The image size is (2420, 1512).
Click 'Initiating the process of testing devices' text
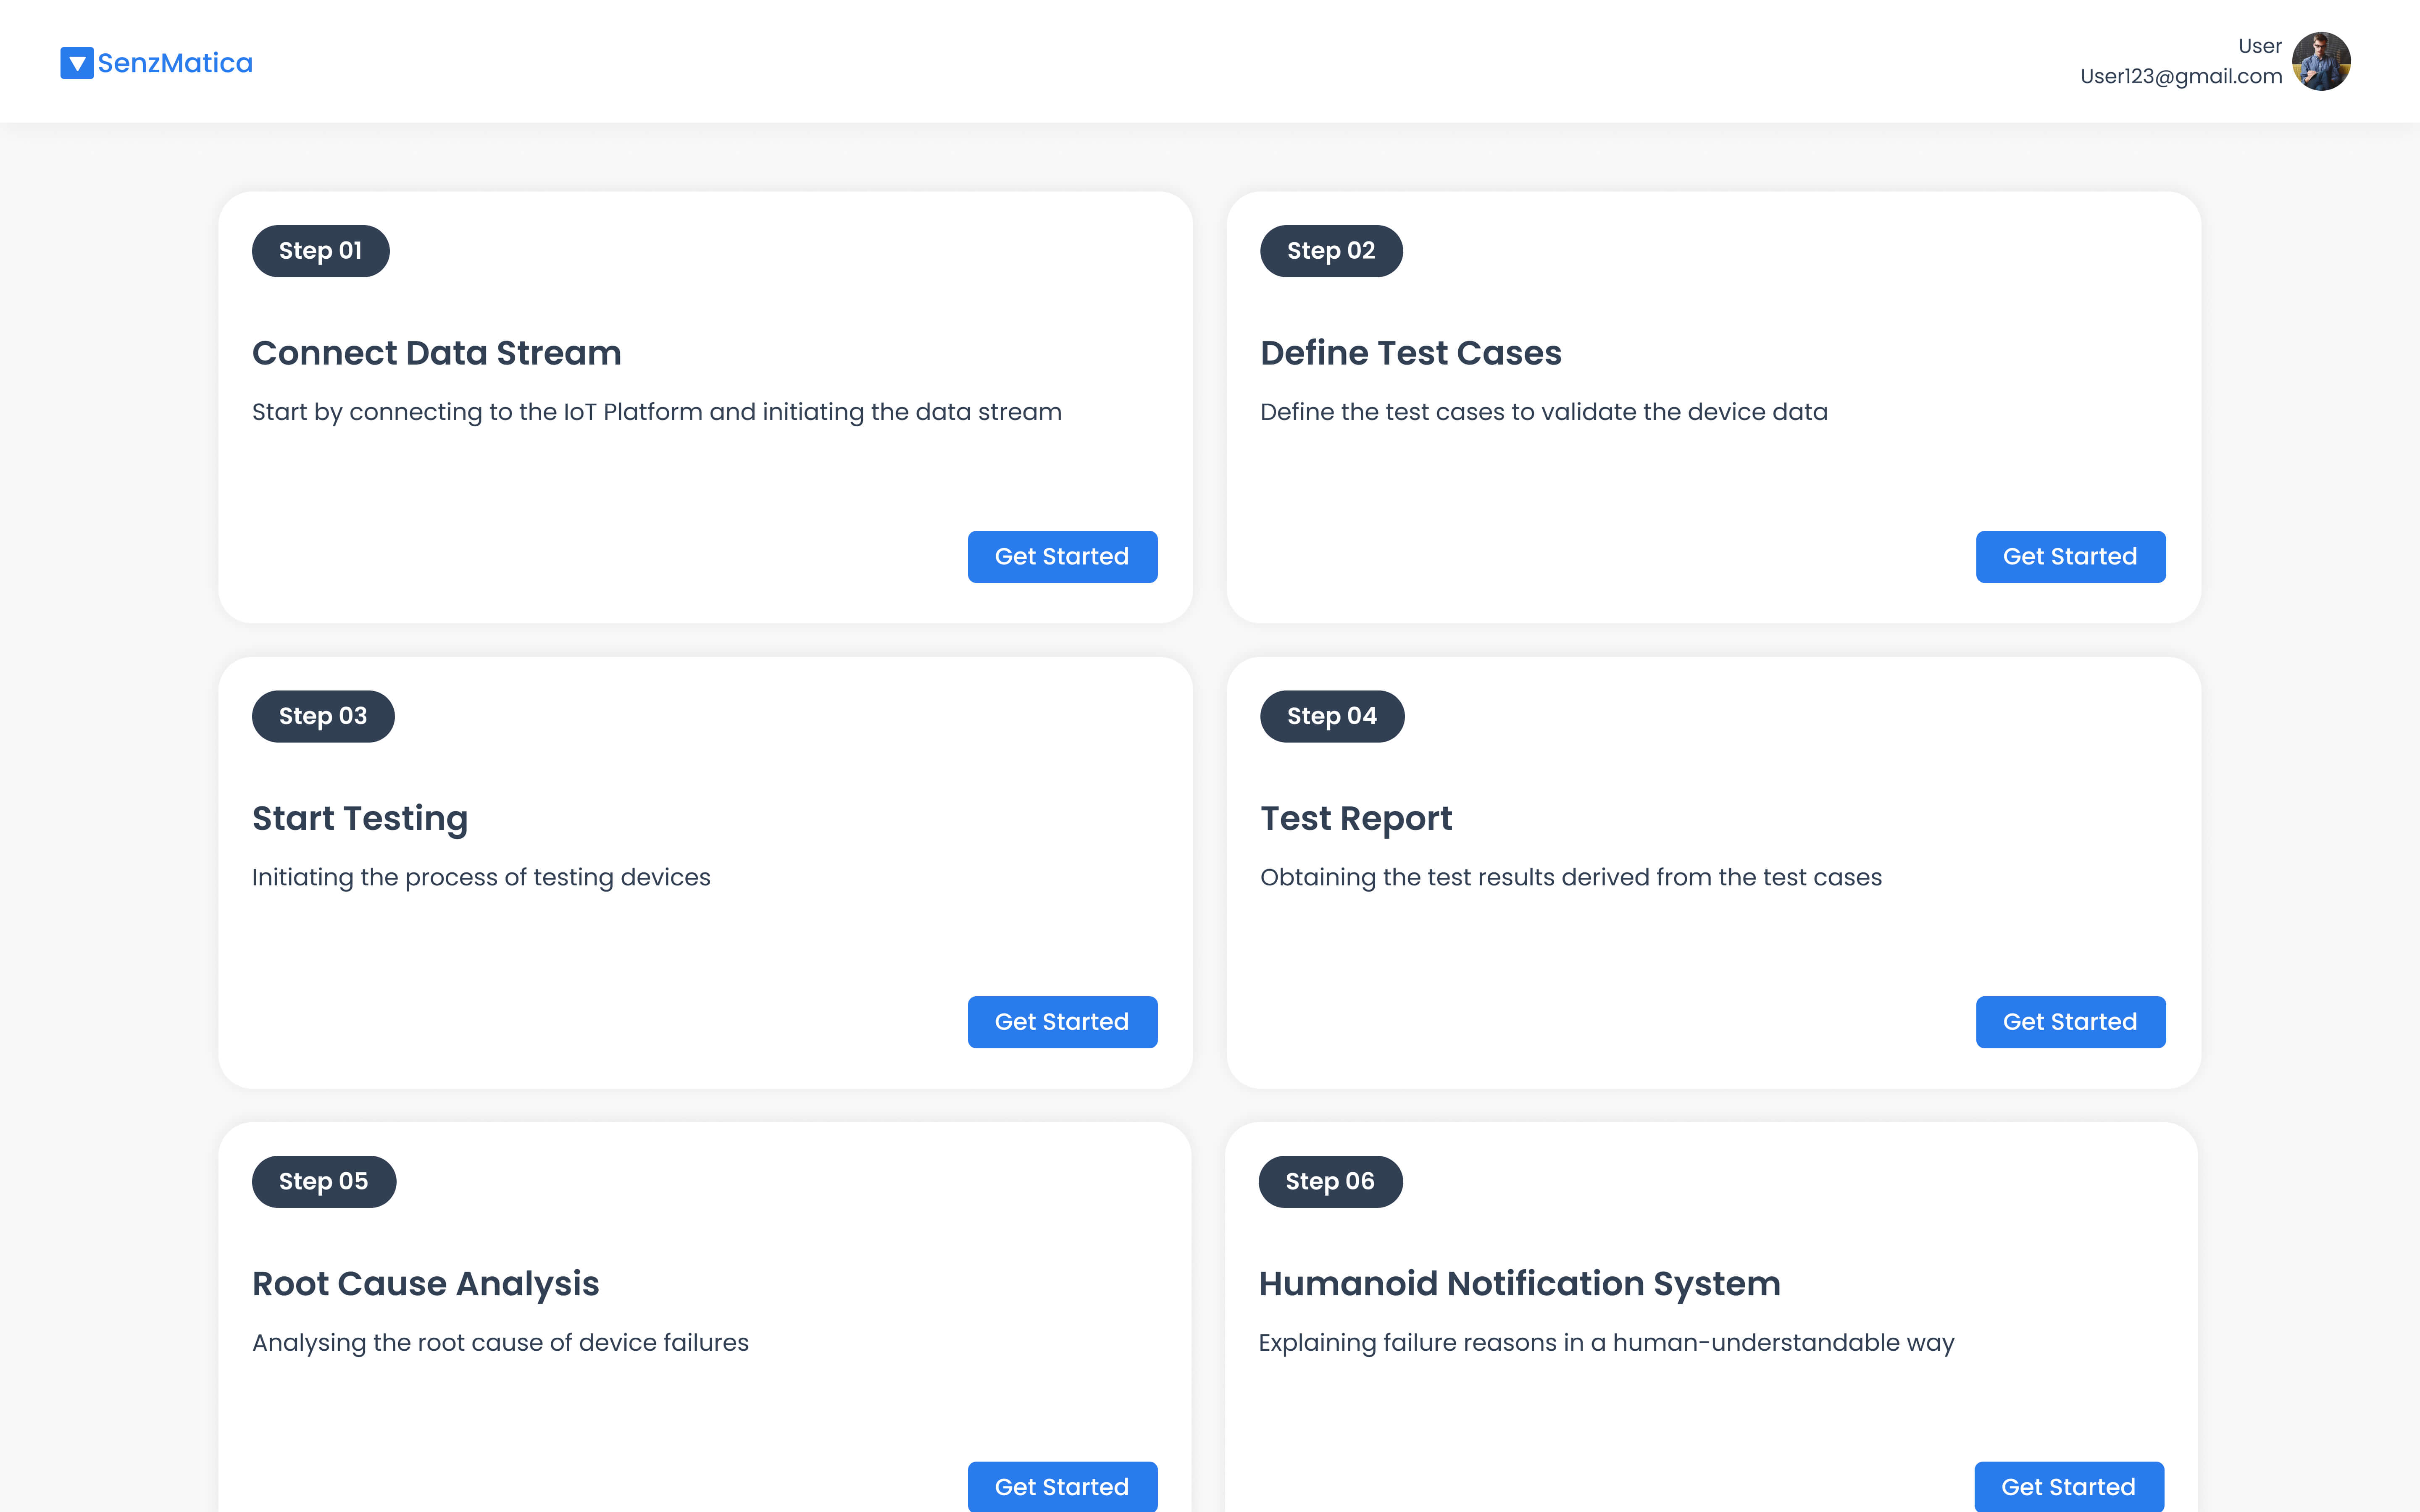[x=481, y=878]
